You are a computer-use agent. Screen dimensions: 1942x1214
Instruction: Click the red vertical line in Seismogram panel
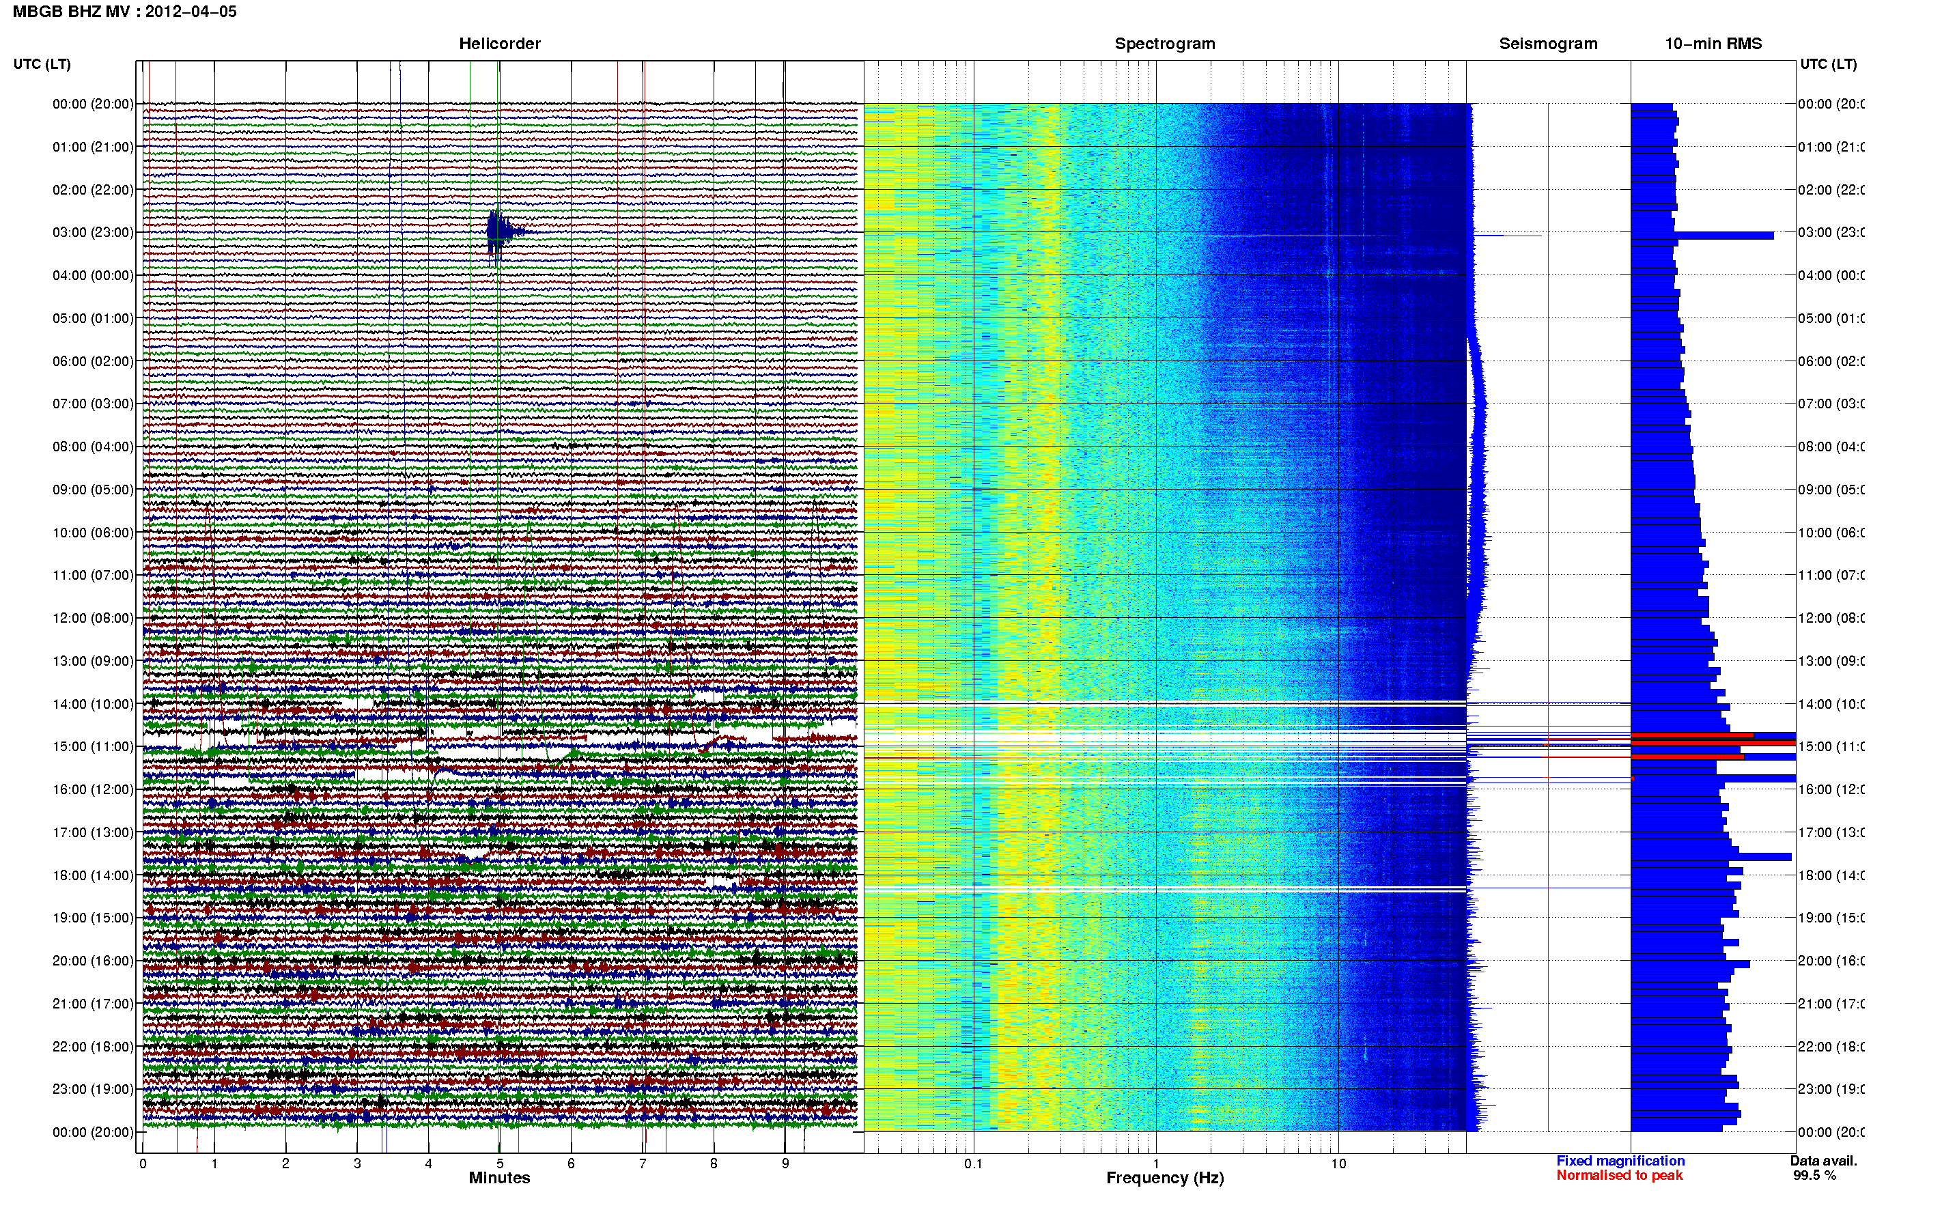(1548, 617)
